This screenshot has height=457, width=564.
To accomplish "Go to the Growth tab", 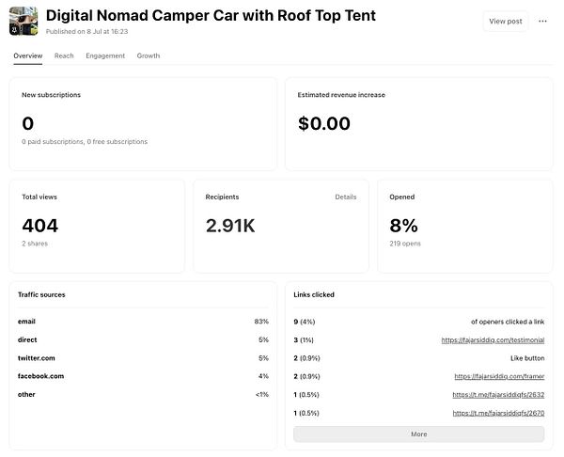I will 149,55.
